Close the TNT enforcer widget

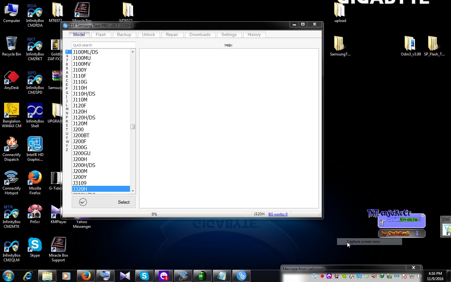pos(423,216)
